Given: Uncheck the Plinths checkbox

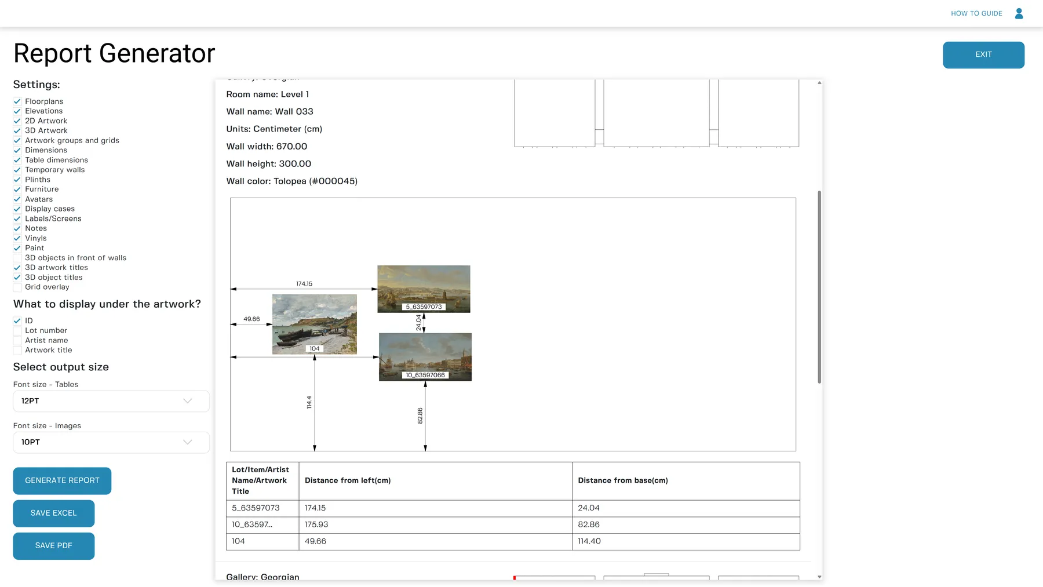Looking at the screenshot, I should click(17, 180).
